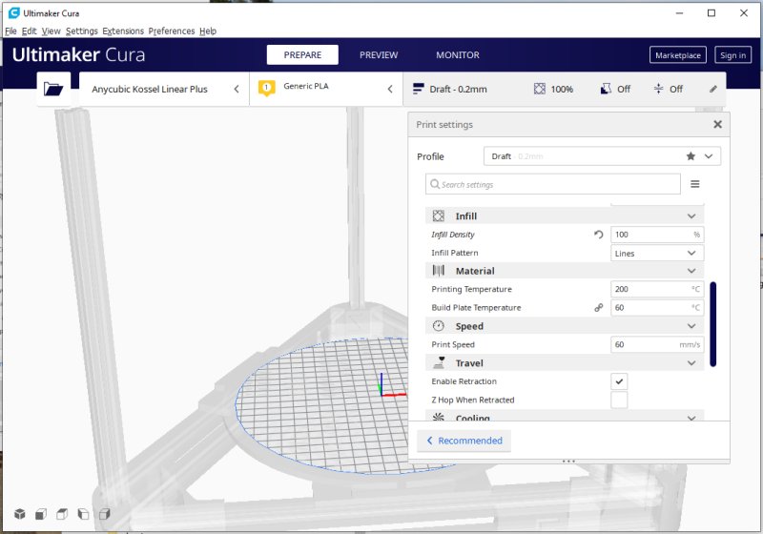This screenshot has width=763, height=534.
Task: Click the link icon beside Build Plate Temperature
Action: coord(599,307)
